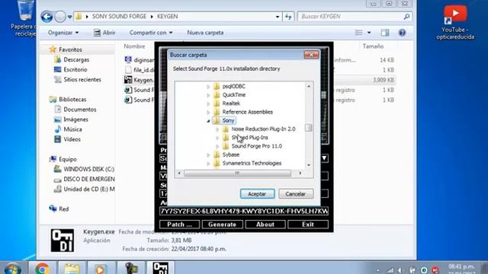488x274 pixels.
Task: Click the Cancelar button
Action: 296,194
